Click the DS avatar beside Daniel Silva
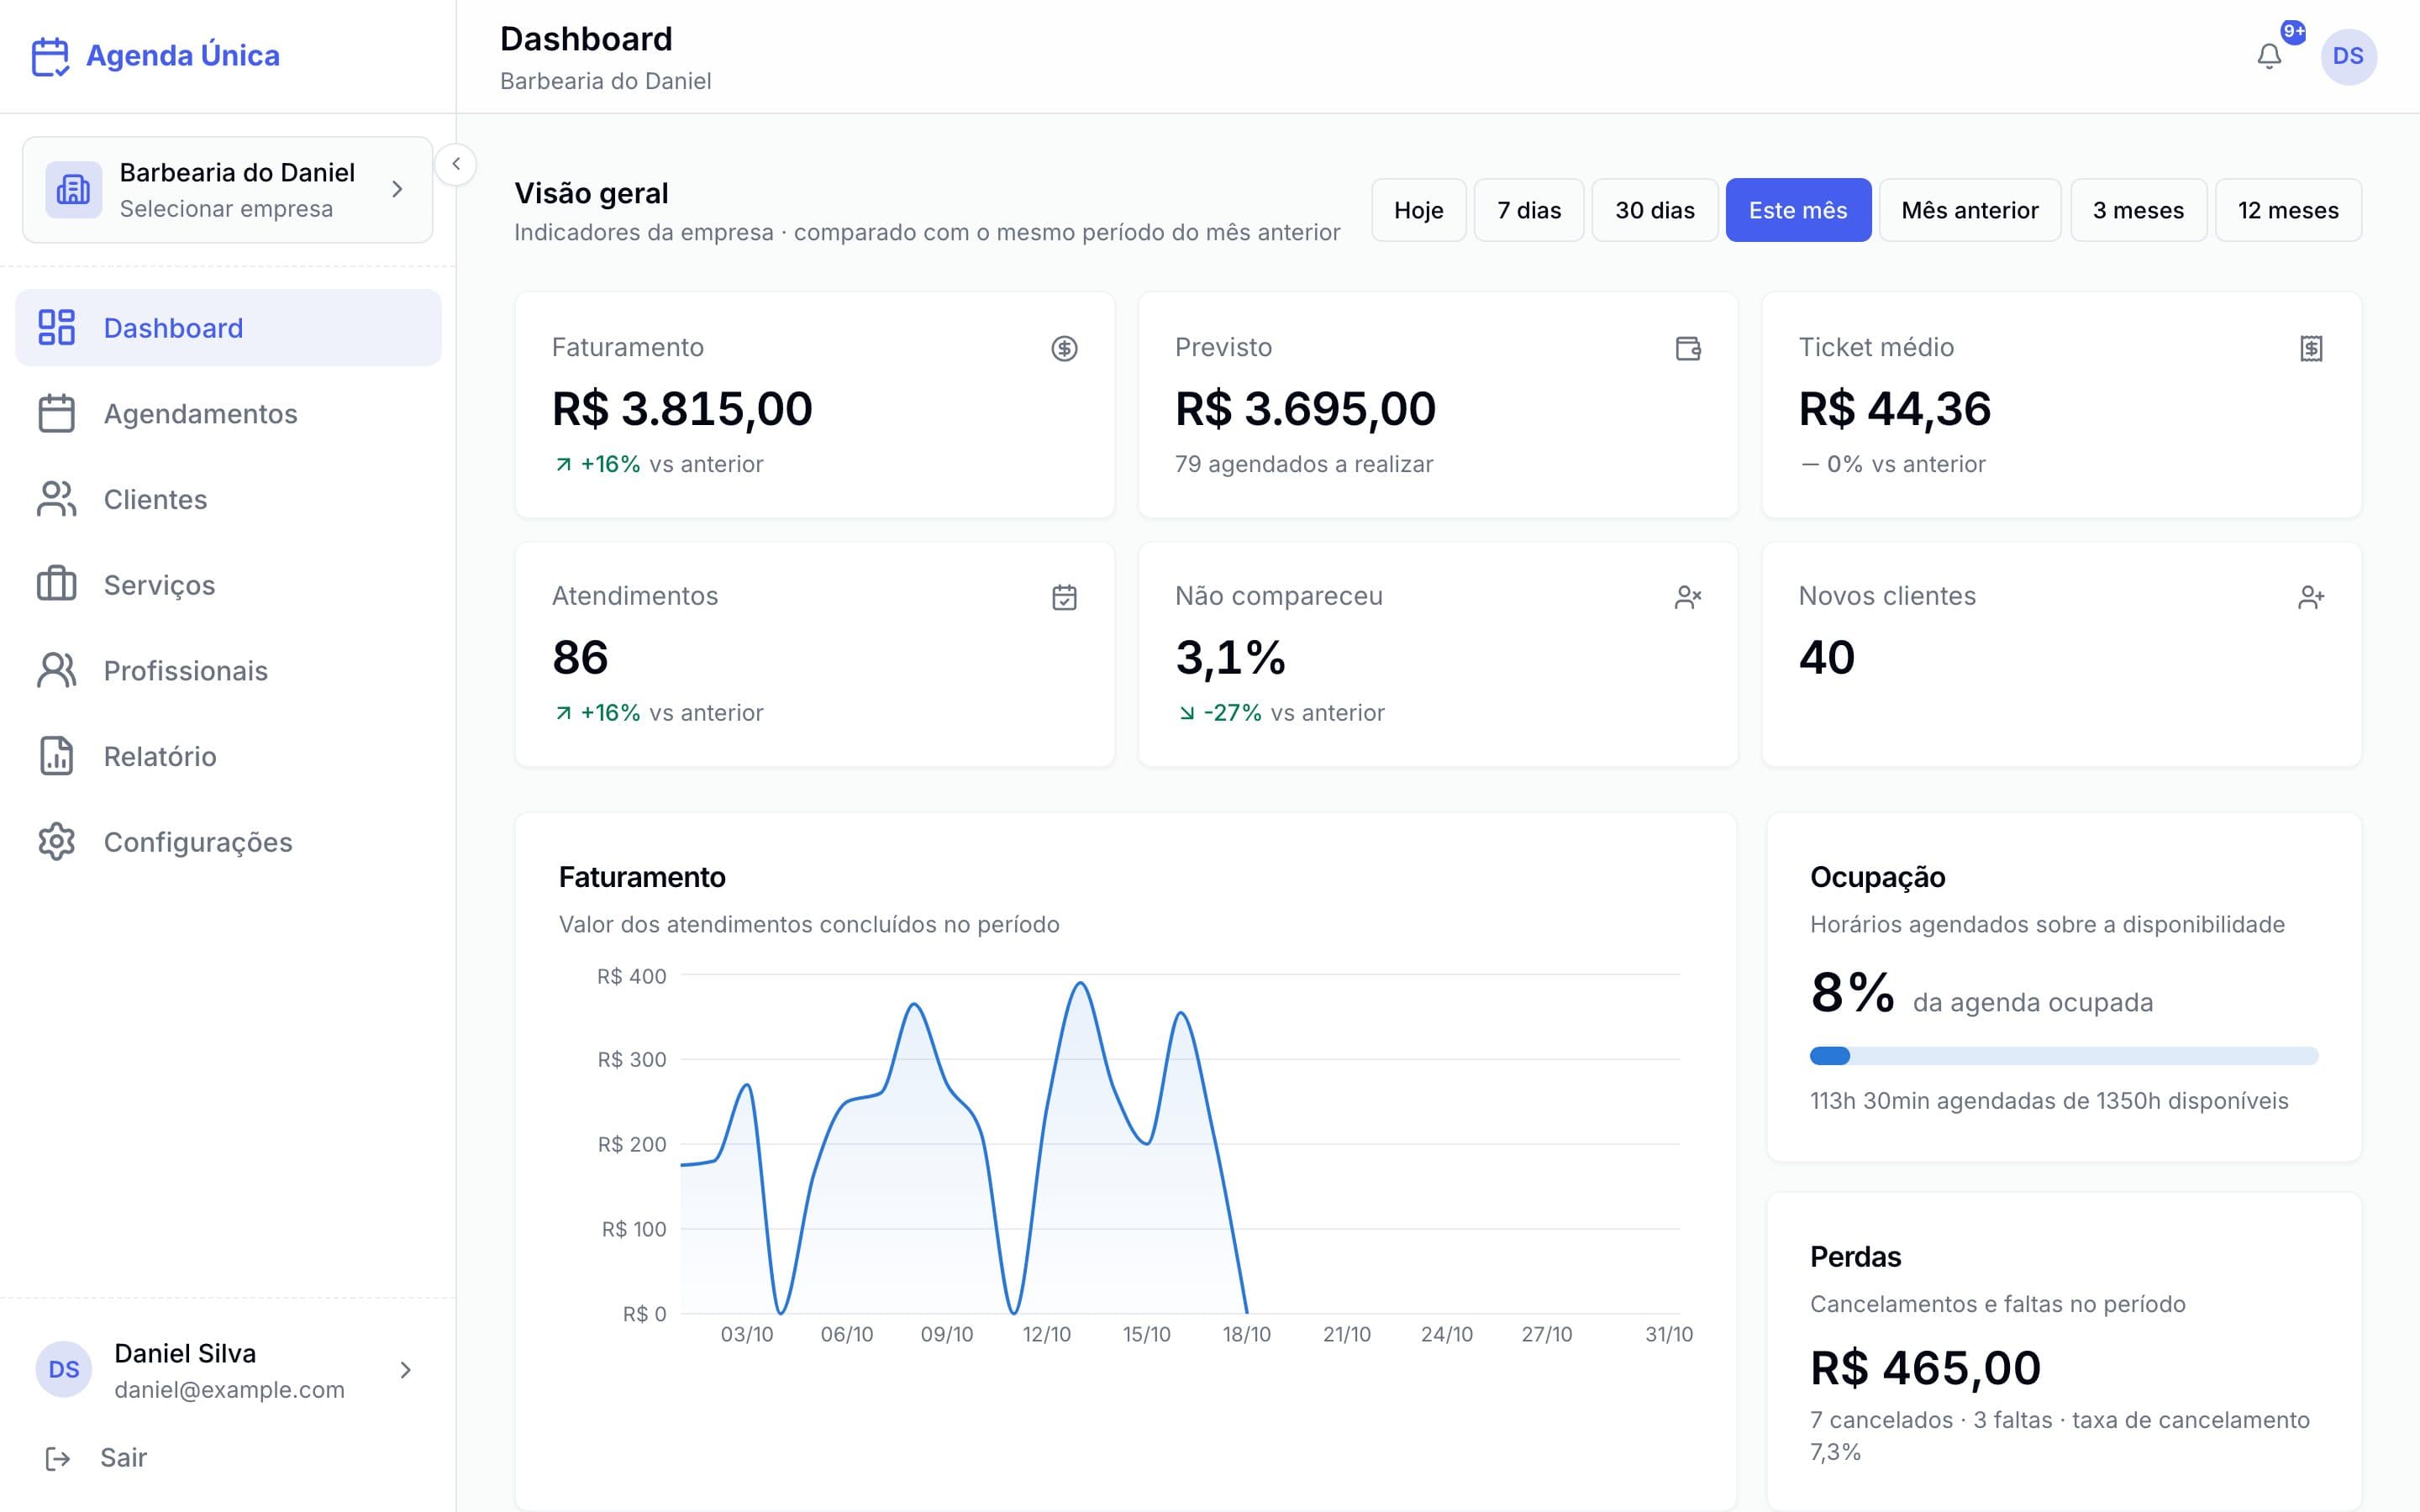The height and width of the screenshot is (1512, 2420). coord(64,1370)
